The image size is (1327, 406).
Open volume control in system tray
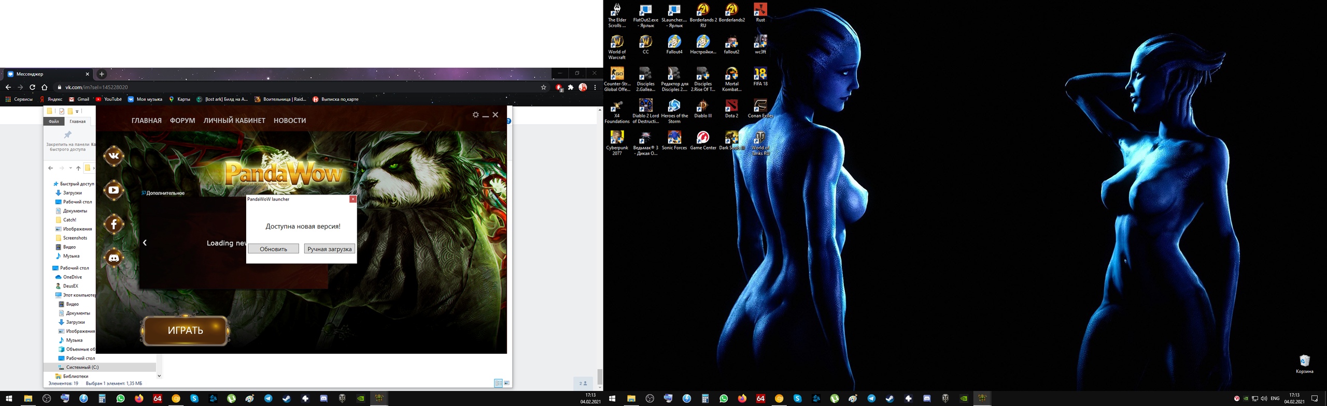(1264, 398)
